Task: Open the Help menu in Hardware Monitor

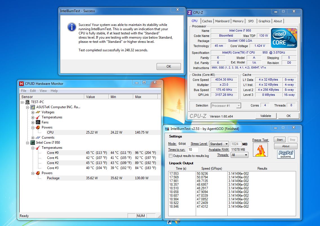Action: [x=54, y=91]
